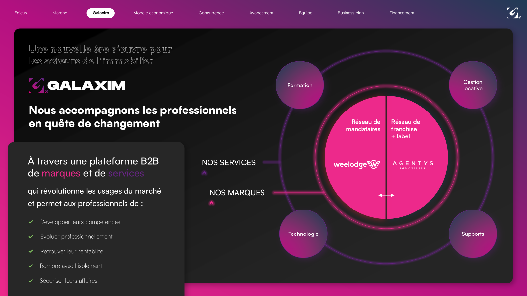This screenshot has width=527, height=296.
Task: Expand the pink chevron under NOS MARQUES
Action: pyautogui.click(x=212, y=203)
